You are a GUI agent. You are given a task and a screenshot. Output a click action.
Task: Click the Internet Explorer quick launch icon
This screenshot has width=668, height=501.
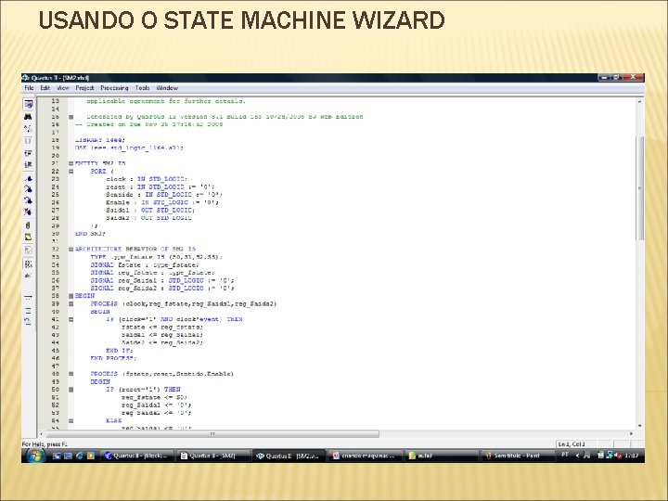[79, 456]
